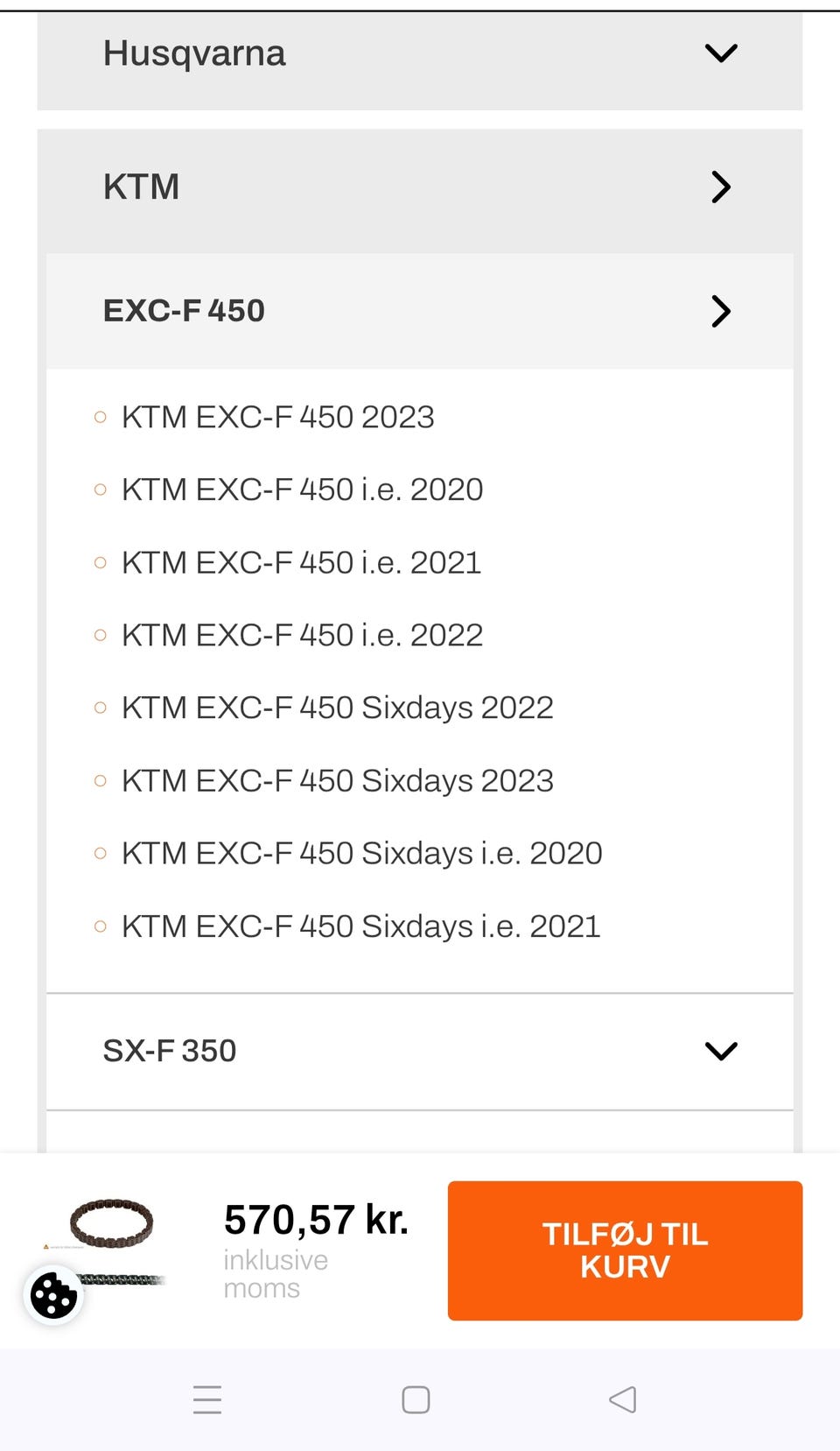840x1451 pixels.
Task: Tap the 570,57 kr. price text
Action: coord(316,1220)
